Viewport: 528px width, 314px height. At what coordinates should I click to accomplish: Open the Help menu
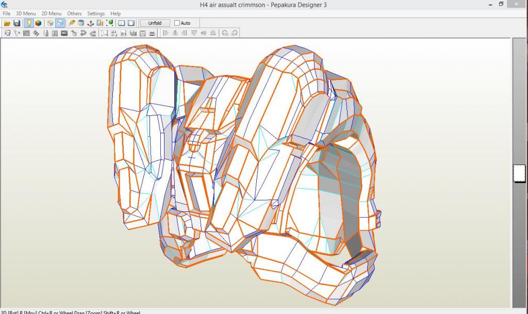(x=115, y=13)
